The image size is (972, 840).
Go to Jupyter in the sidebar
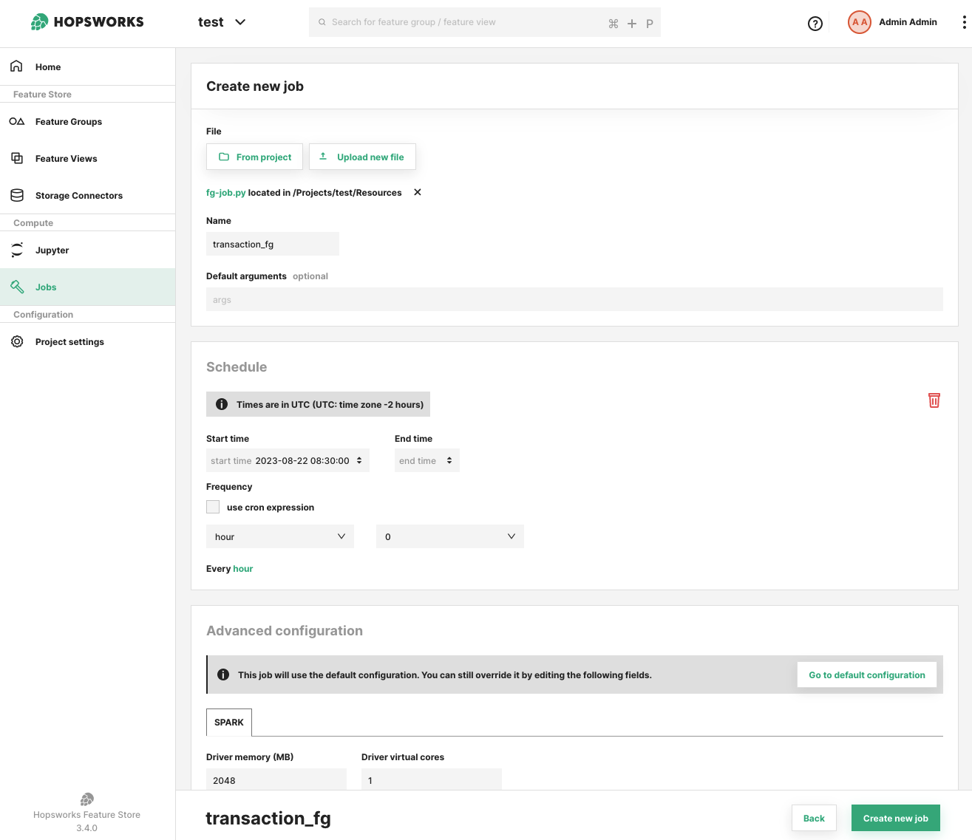52,250
